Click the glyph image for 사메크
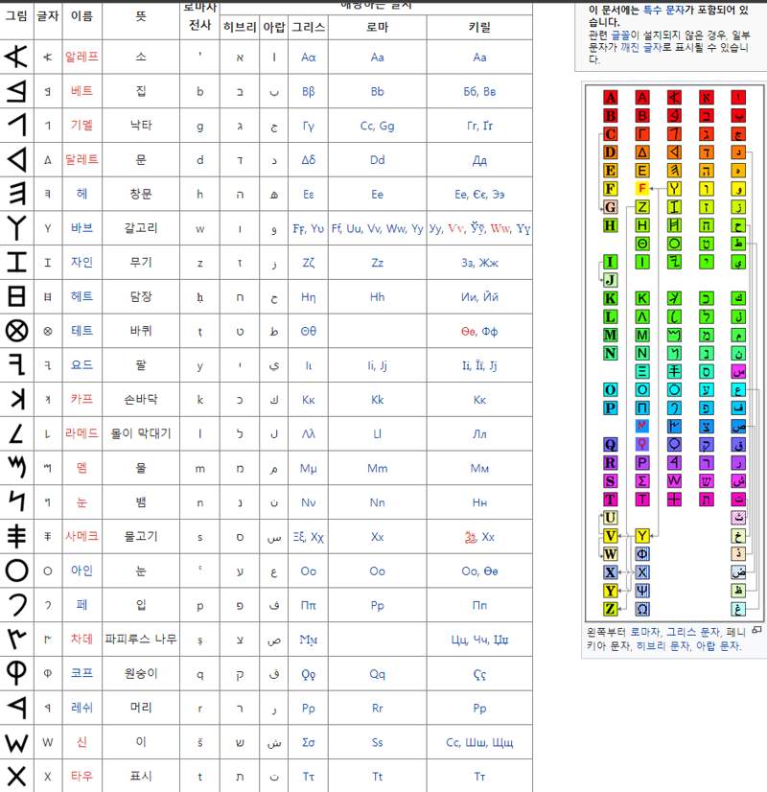 tap(16, 536)
